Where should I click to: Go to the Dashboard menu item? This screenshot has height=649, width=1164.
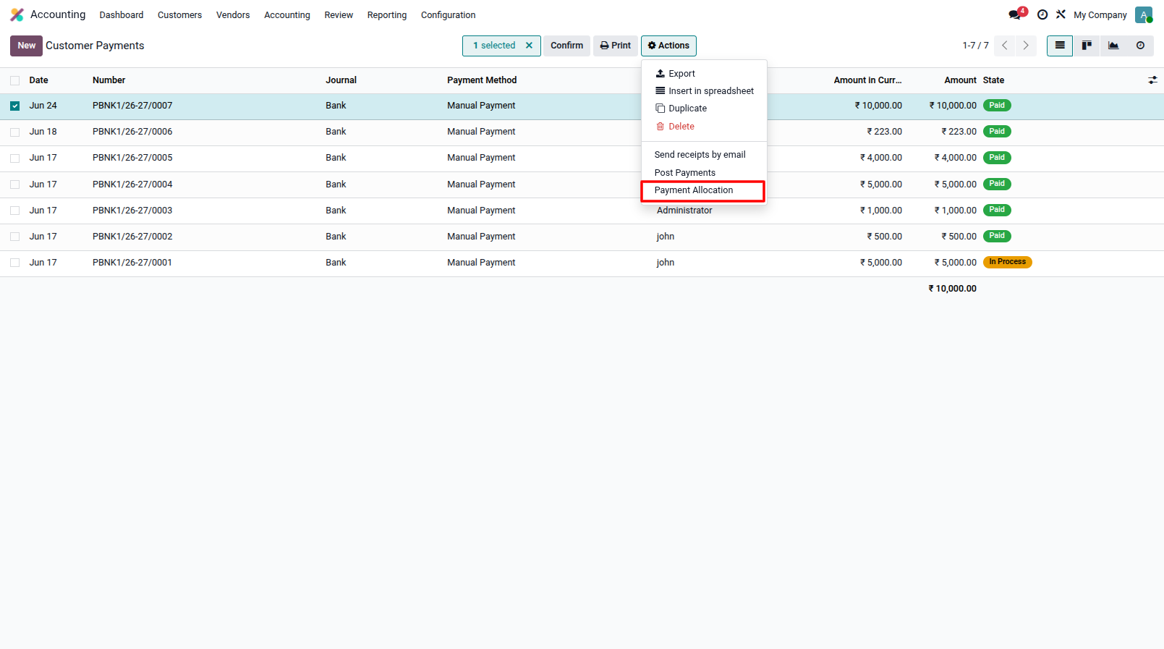pyautogui.click(x=122, y=15)
